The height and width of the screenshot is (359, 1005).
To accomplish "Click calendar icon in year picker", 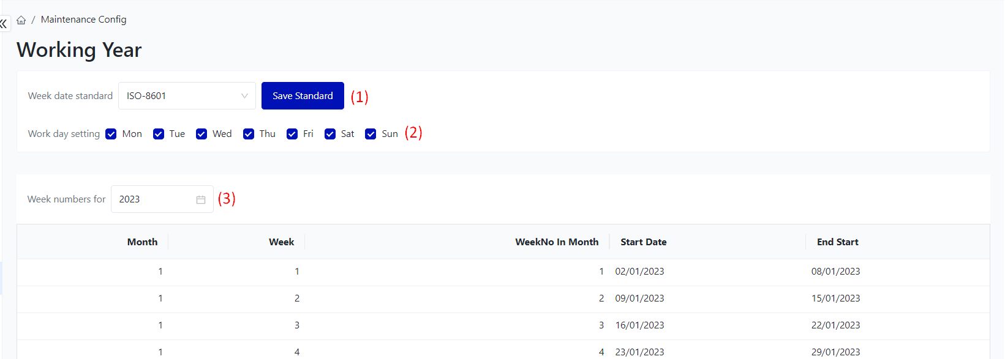I will point(200,199).
